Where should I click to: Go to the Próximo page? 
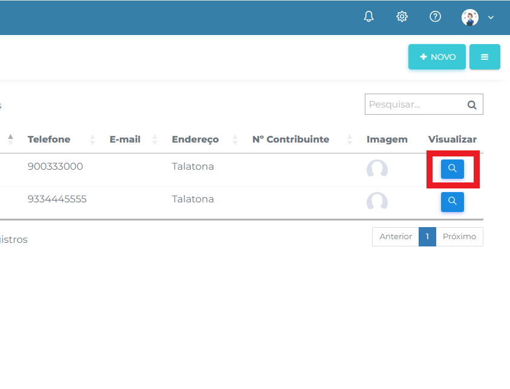pos(459,237)
